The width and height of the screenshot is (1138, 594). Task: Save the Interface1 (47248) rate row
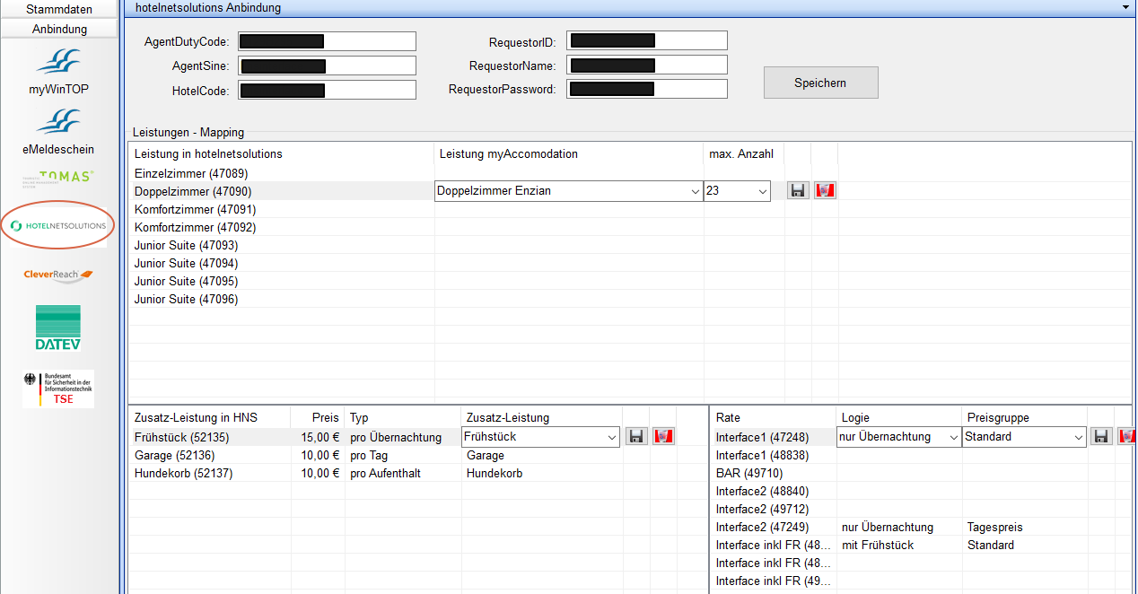[x=1102, y=437]
